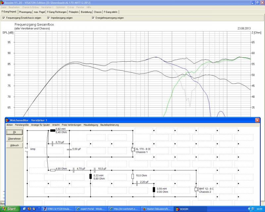Screen dimensions: 265x212
Task: Open the Freie Verbindungen menu
Action: 72,125
